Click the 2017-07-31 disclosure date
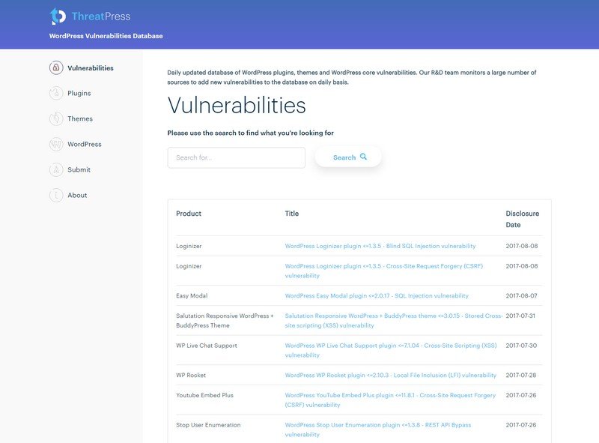599x443 pixels. [520, 316]
